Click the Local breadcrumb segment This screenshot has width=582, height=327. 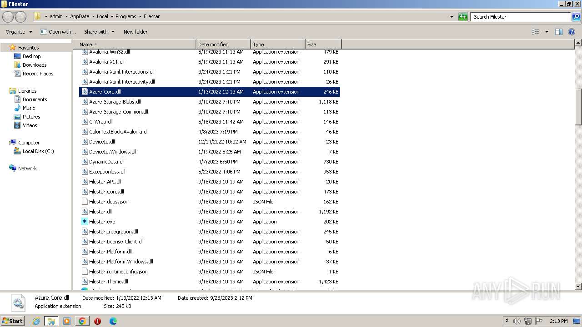click(x=102, y=16)
